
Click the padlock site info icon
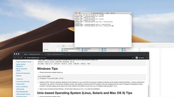(x=25, y=58)
